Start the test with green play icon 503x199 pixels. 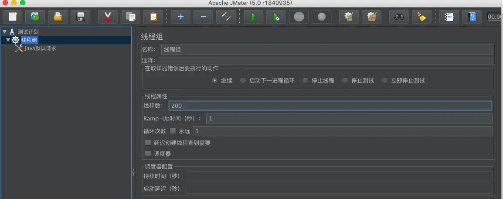253,17
